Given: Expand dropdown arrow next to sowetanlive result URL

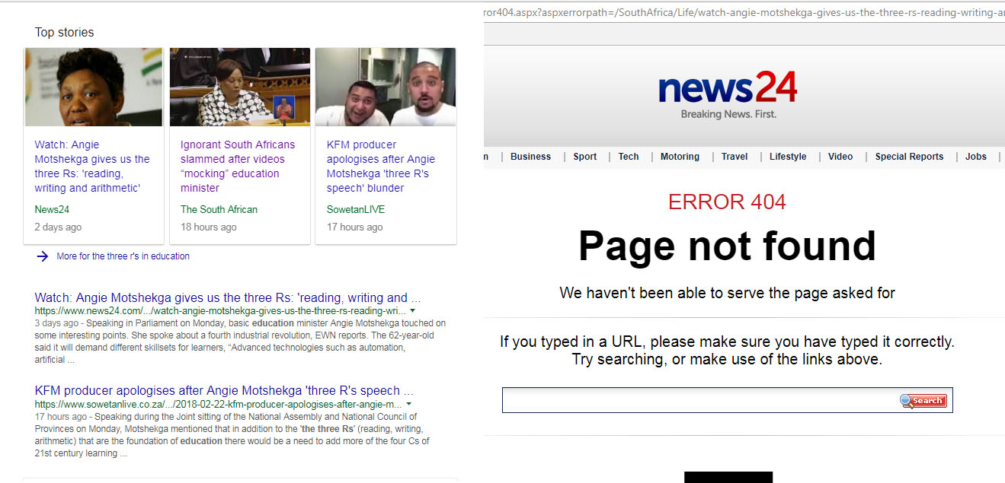Looking at the screenshot, I should tap(409, 404).
